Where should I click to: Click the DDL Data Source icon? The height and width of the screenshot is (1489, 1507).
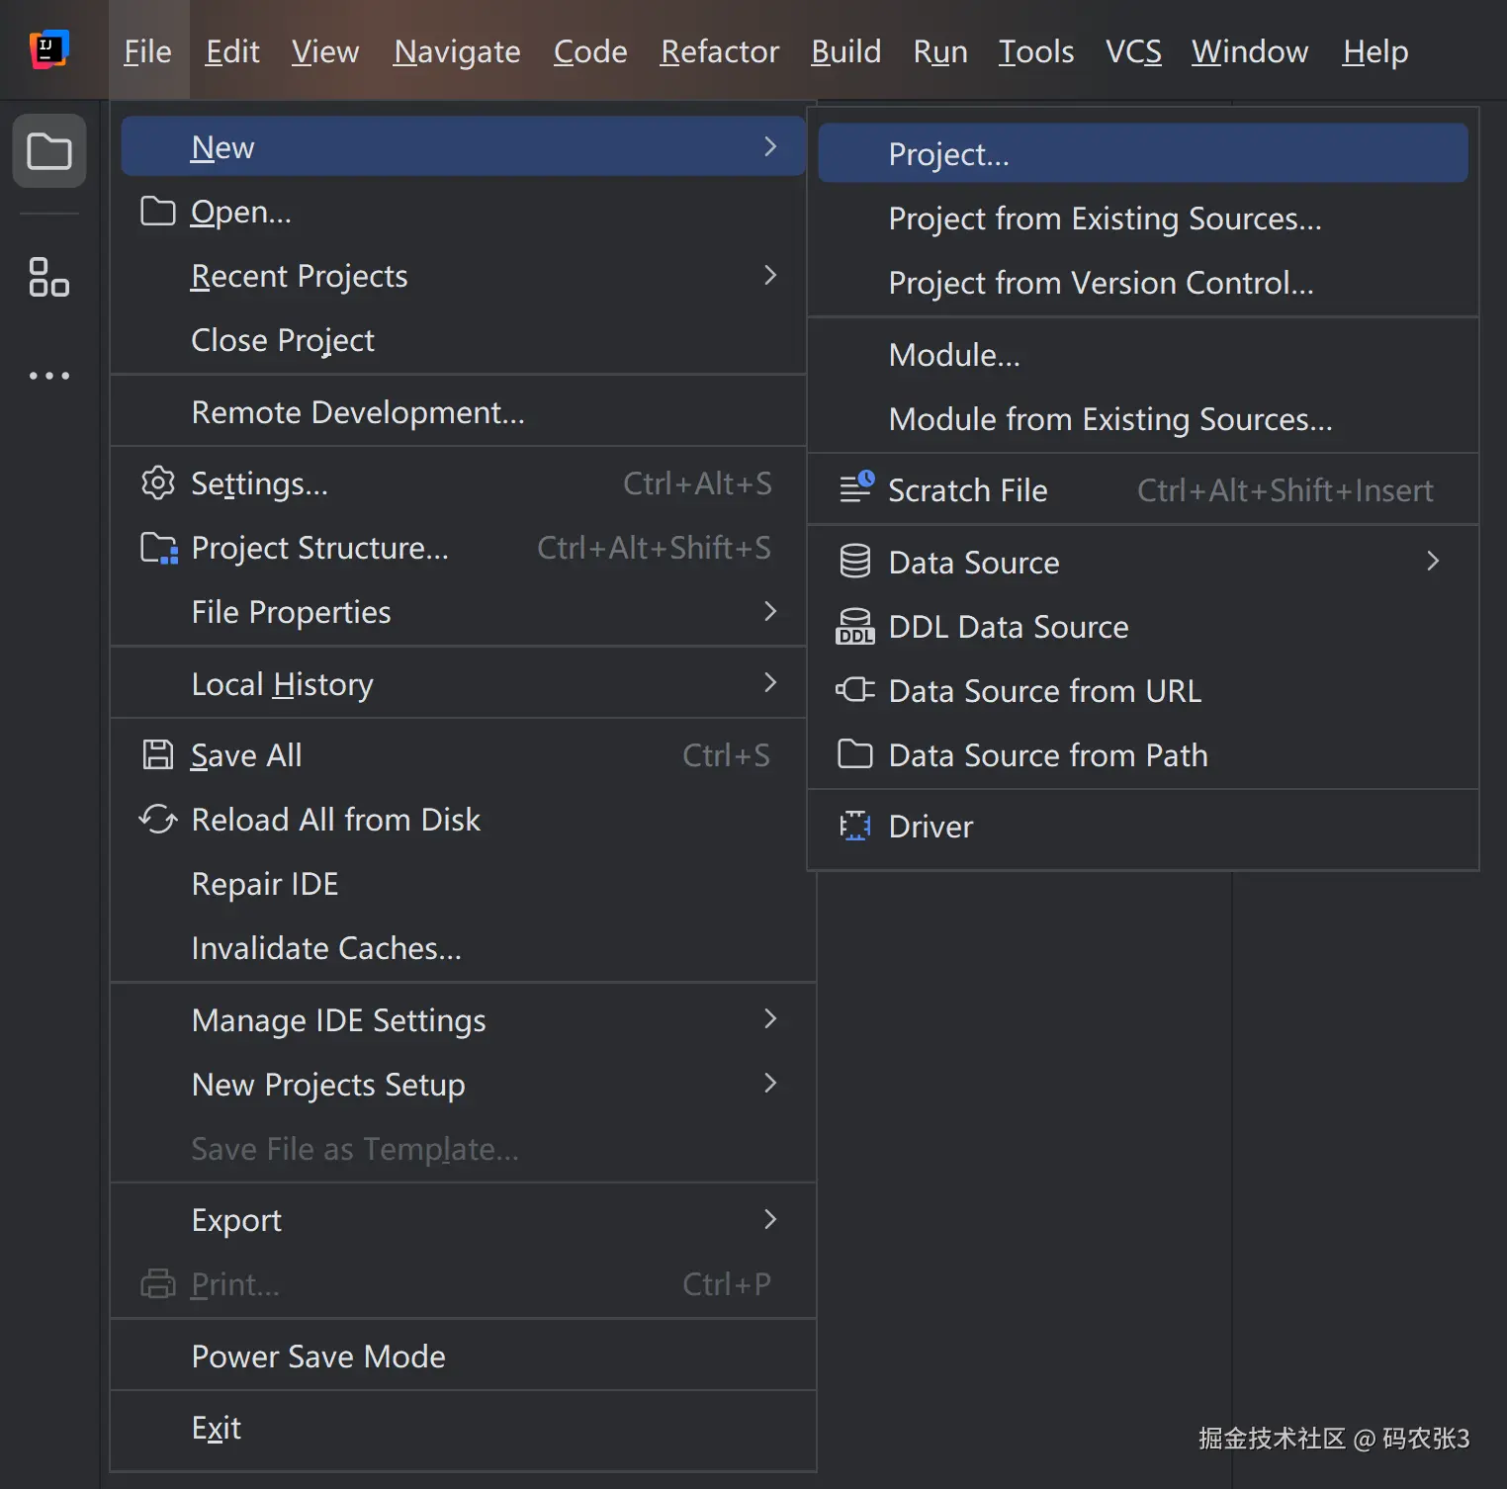click(855, 627)
